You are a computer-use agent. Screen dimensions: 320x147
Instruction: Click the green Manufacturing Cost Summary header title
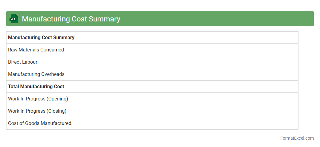pyautogui.click(x=71, y=19)
